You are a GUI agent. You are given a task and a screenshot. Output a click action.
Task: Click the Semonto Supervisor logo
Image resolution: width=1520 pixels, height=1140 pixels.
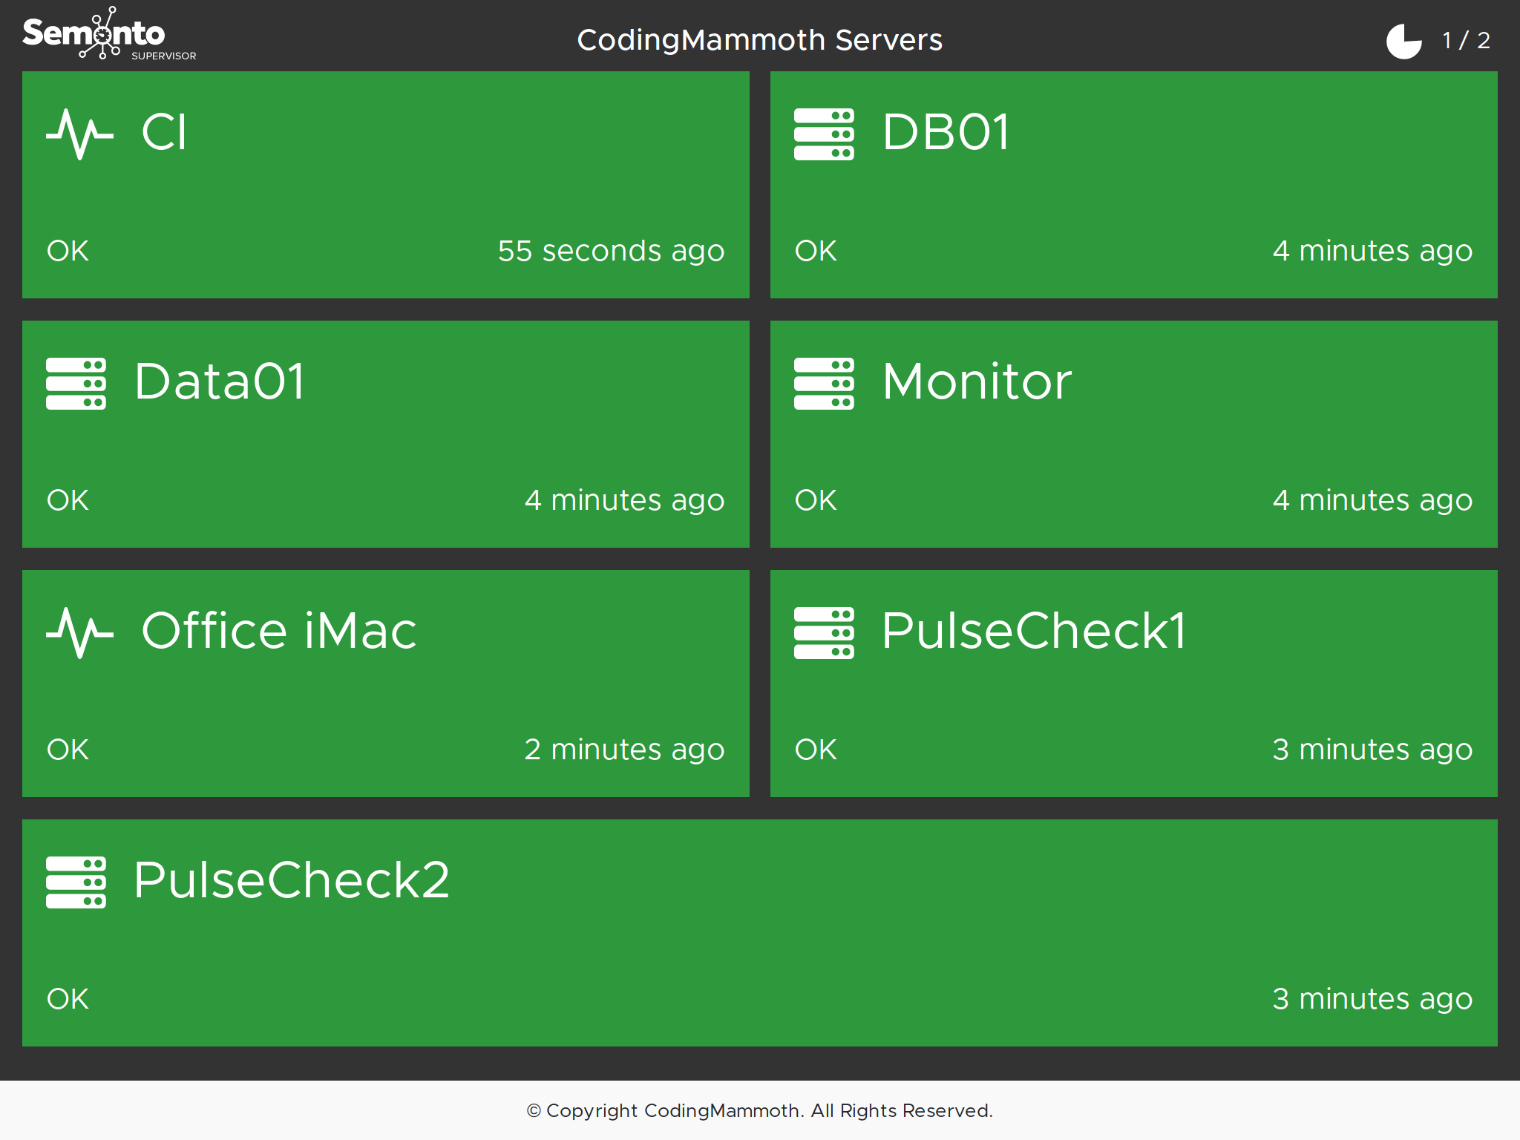(x=108, y=35)
